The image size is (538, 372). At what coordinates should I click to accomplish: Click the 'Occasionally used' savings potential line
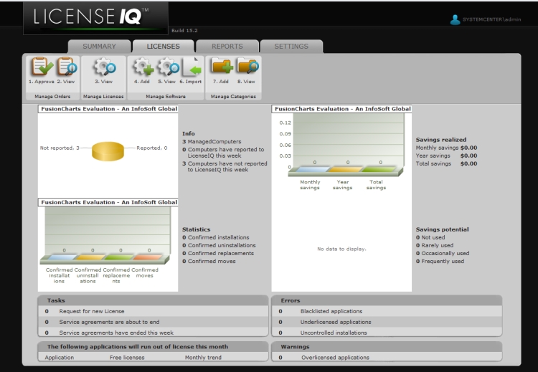(443, 253)
